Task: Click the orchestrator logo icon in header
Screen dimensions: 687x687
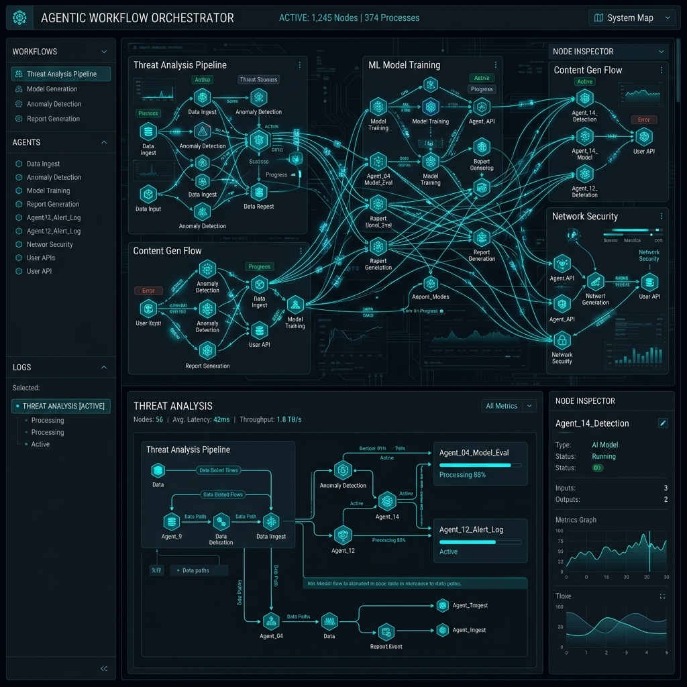Action: point(21,17)
